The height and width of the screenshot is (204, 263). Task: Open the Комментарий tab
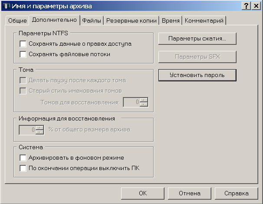[x=204, y=20]
